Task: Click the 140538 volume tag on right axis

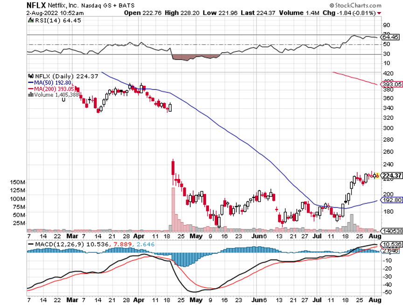Action: click(x=391, y=231)
